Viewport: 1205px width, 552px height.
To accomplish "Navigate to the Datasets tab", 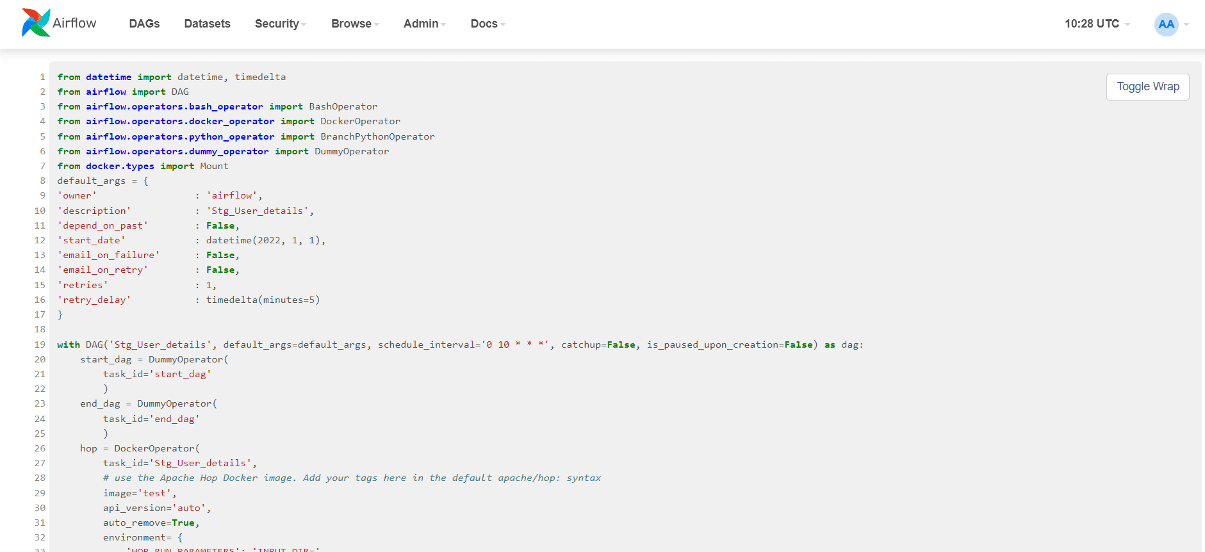I will tap(207, 24).
